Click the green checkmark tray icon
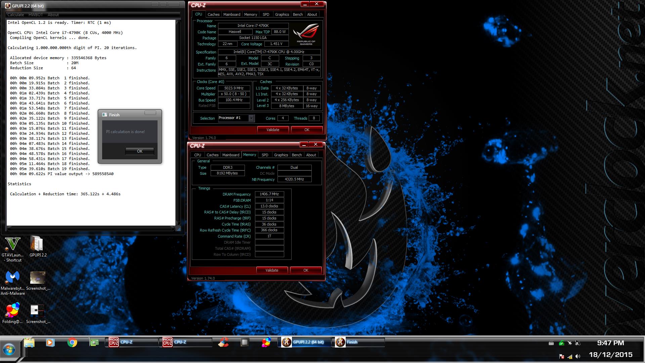 [x=561, y=343]
